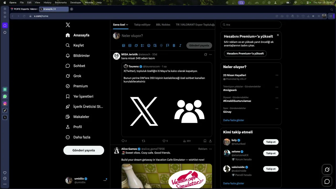Add GIF to new post

pos(130,45)
